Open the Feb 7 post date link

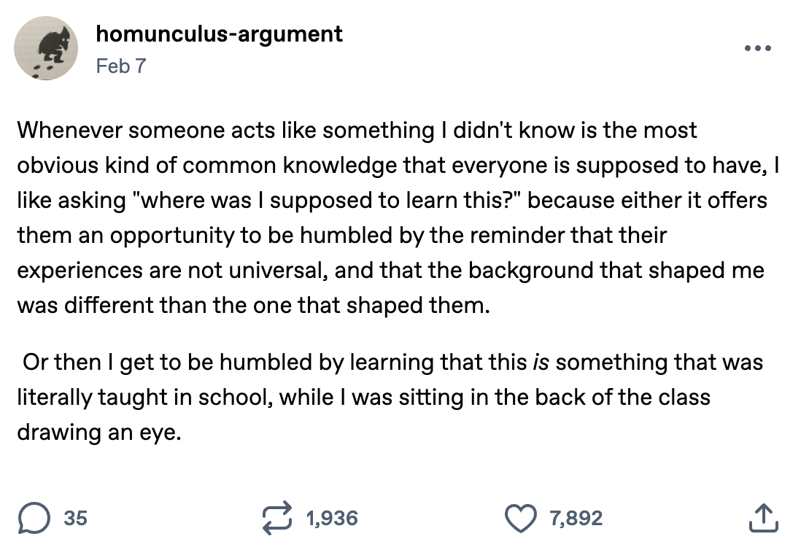pos(121,66)
